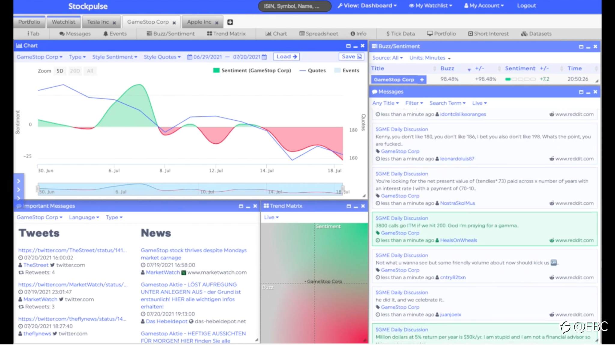615x345 pixels.
Task: Open chart Type dropdown
Action: point(77,57)
